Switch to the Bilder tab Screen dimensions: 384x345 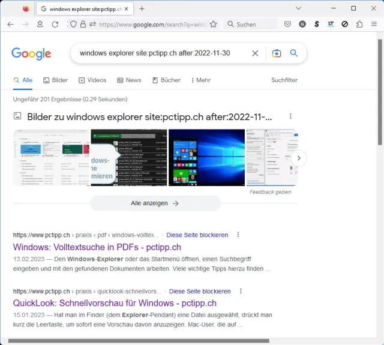click(55, 80)
